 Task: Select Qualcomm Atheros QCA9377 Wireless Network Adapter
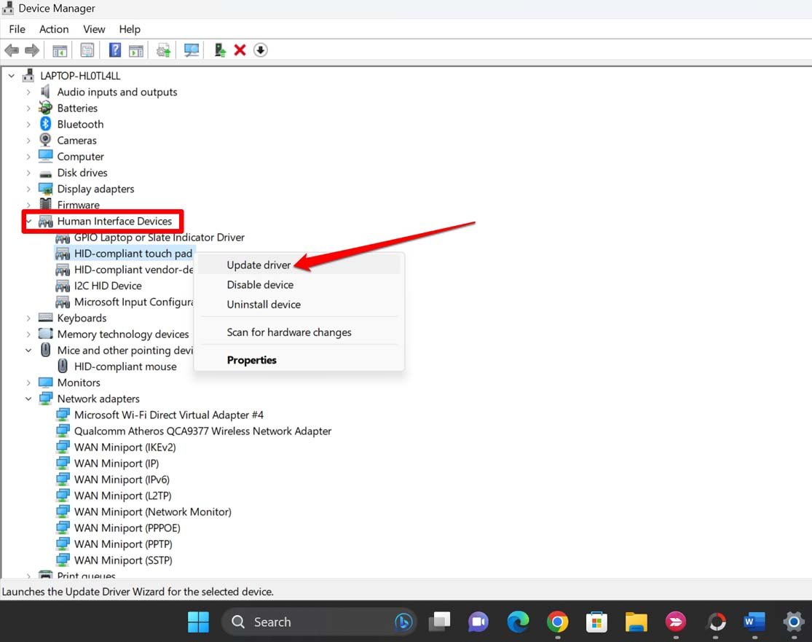pyautogui.click(x=202, y=431)
